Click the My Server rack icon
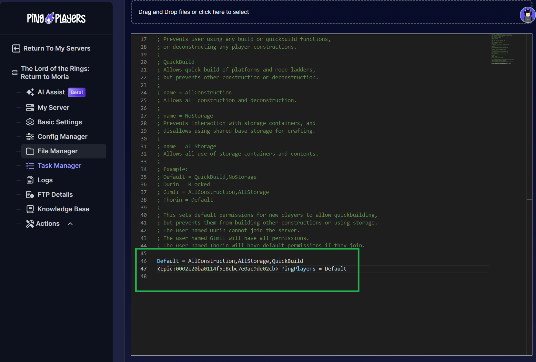Viewport: 536px width, 362px height. pyautogui.click(x=30, y=108)
